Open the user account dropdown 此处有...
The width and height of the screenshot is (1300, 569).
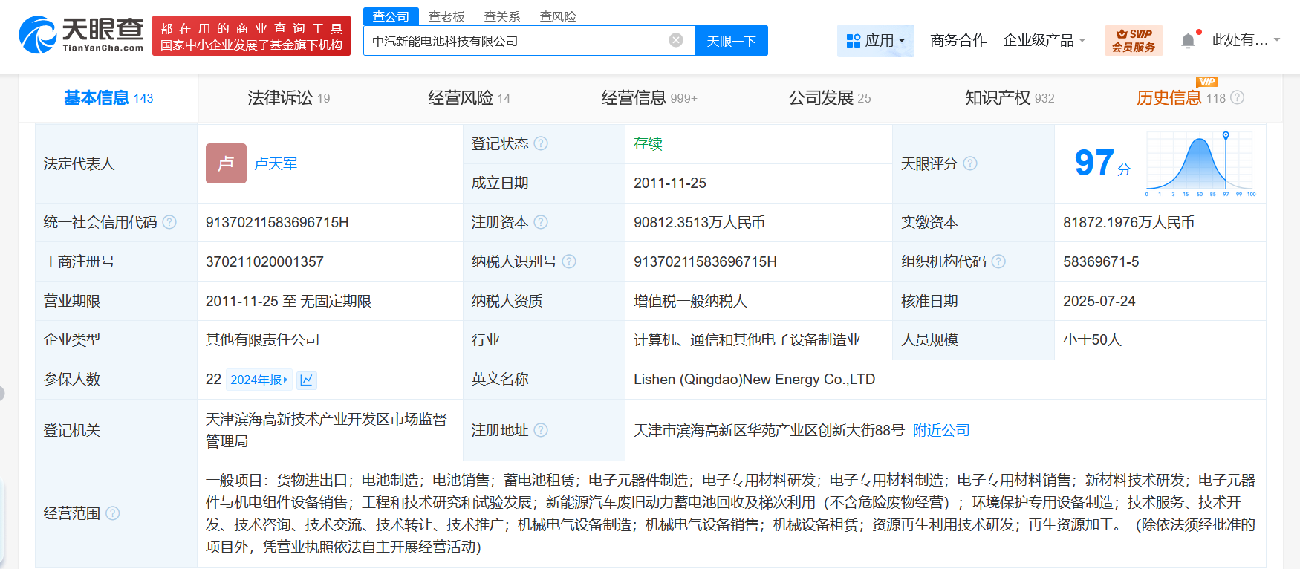[x=1245, y=40]
